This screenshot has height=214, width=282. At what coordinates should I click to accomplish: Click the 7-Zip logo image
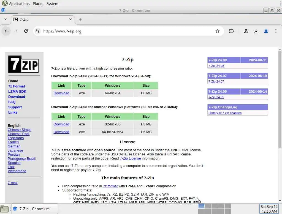click(x=23, y=64)
